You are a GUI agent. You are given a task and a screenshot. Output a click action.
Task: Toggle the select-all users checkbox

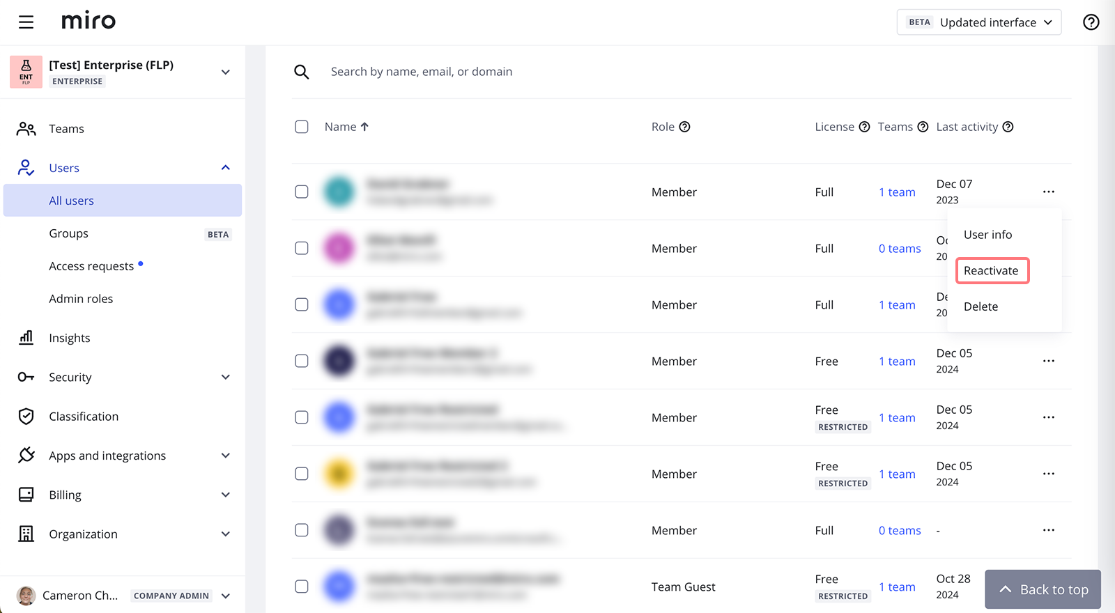(302, 127)
